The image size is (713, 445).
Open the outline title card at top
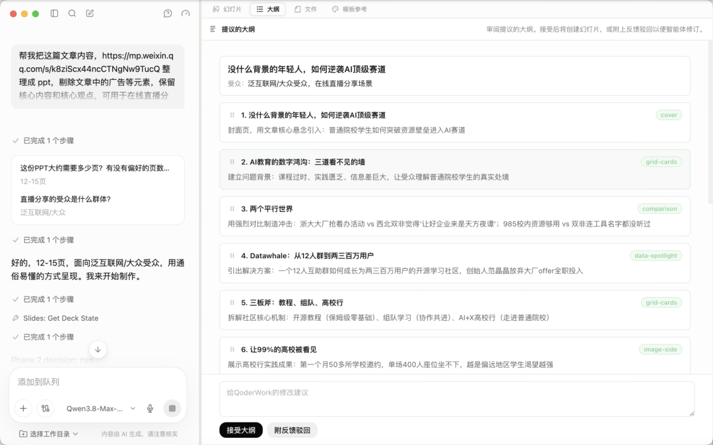pyautogui.click(x=455, y=76)
